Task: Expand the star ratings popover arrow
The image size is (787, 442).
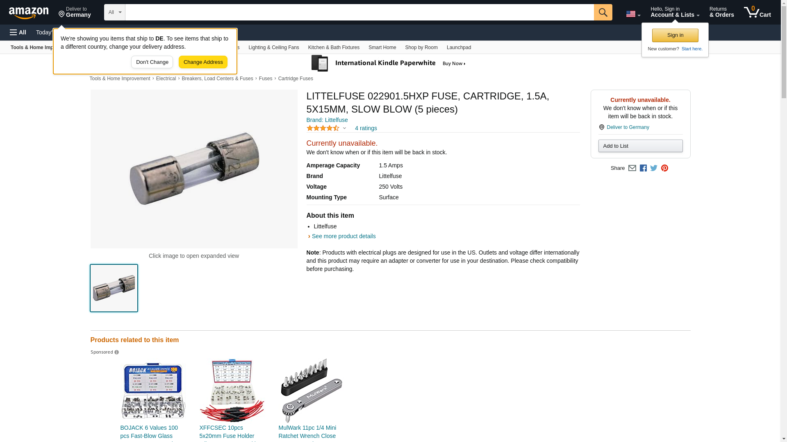Action: tap(344, 128)
